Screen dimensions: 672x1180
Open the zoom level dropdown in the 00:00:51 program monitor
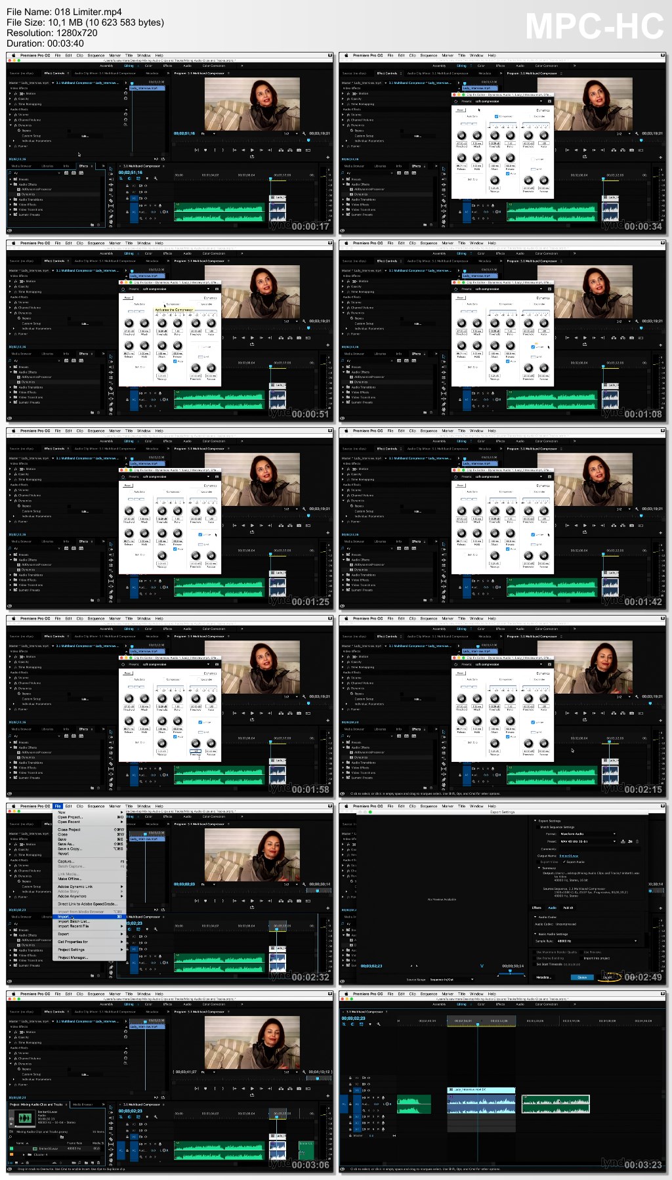290,321
